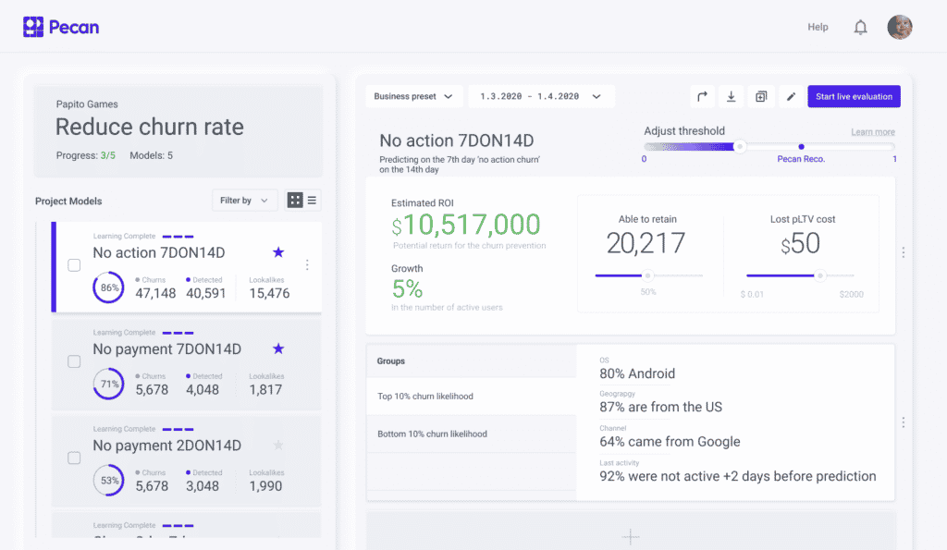Click the Models: 5 count

tap(151, 156)
